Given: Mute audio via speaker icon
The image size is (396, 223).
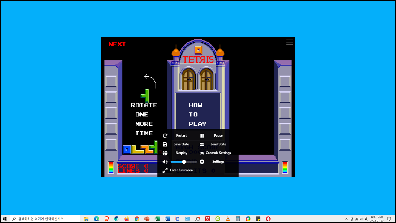Looking at the screenshot, I should tap(165, 162).
